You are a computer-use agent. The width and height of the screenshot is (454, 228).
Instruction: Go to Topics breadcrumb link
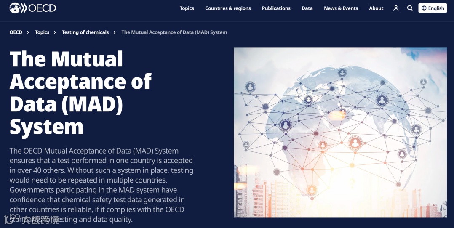(42, 32)
